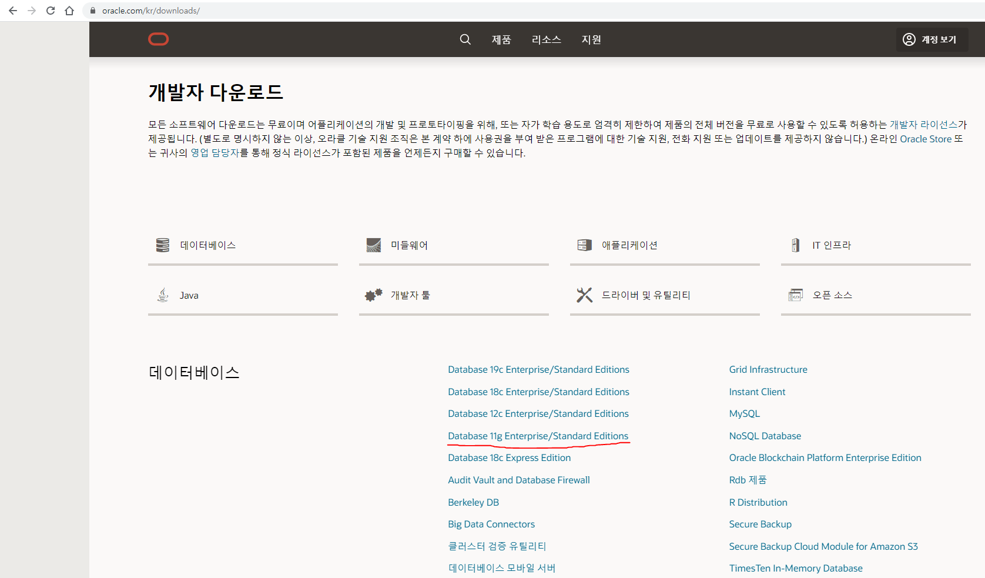Open the Big Data Connectors link
The image size is (985, 578).
[x=491, y=524]
